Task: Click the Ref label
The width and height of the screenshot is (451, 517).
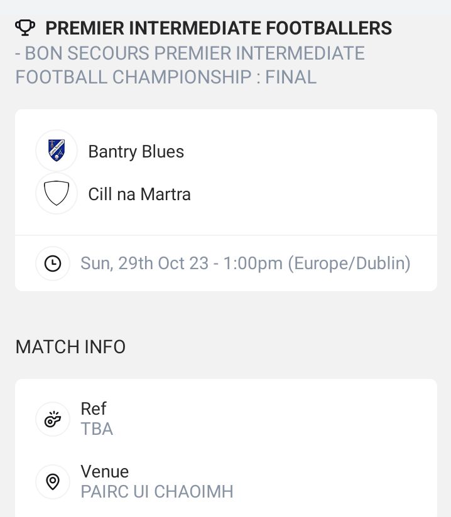Action: [94, 409]
